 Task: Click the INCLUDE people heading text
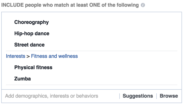[x=70, y=5]
